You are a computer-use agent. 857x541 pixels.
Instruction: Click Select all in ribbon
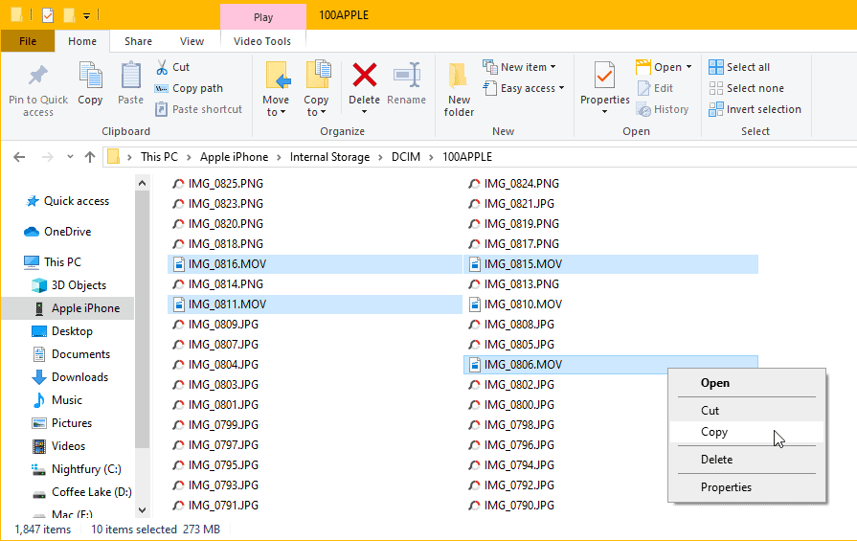click(739, 67)
